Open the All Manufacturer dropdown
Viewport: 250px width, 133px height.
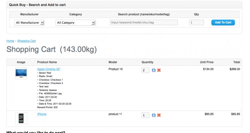tap(29, 23)
